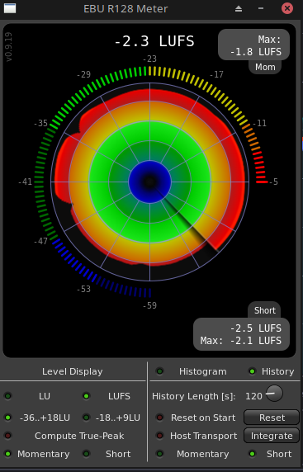Image resolution: width=303 pixels, height=472 pixels.
Task: Switch radar view to History
Action: 271,371
